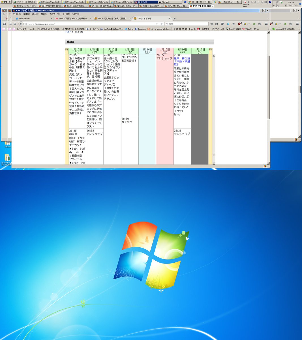302x340 pixels.
Task: Open the コントロール パネル taskbar item
Action: tap(25, 2)
